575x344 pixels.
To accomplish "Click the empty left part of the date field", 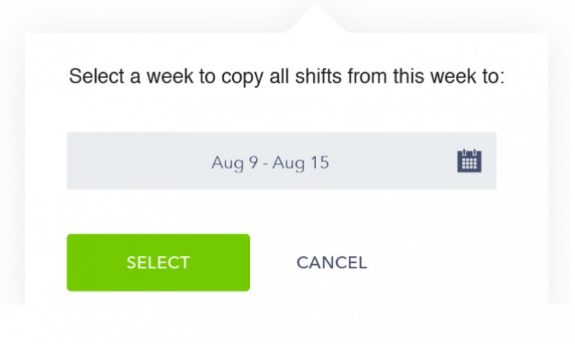I will click(138, 161).
